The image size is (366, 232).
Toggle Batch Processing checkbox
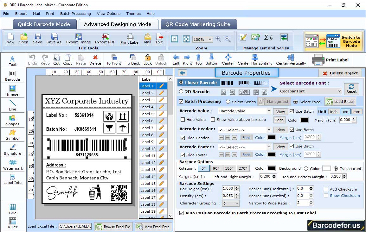tap(181, 101)
